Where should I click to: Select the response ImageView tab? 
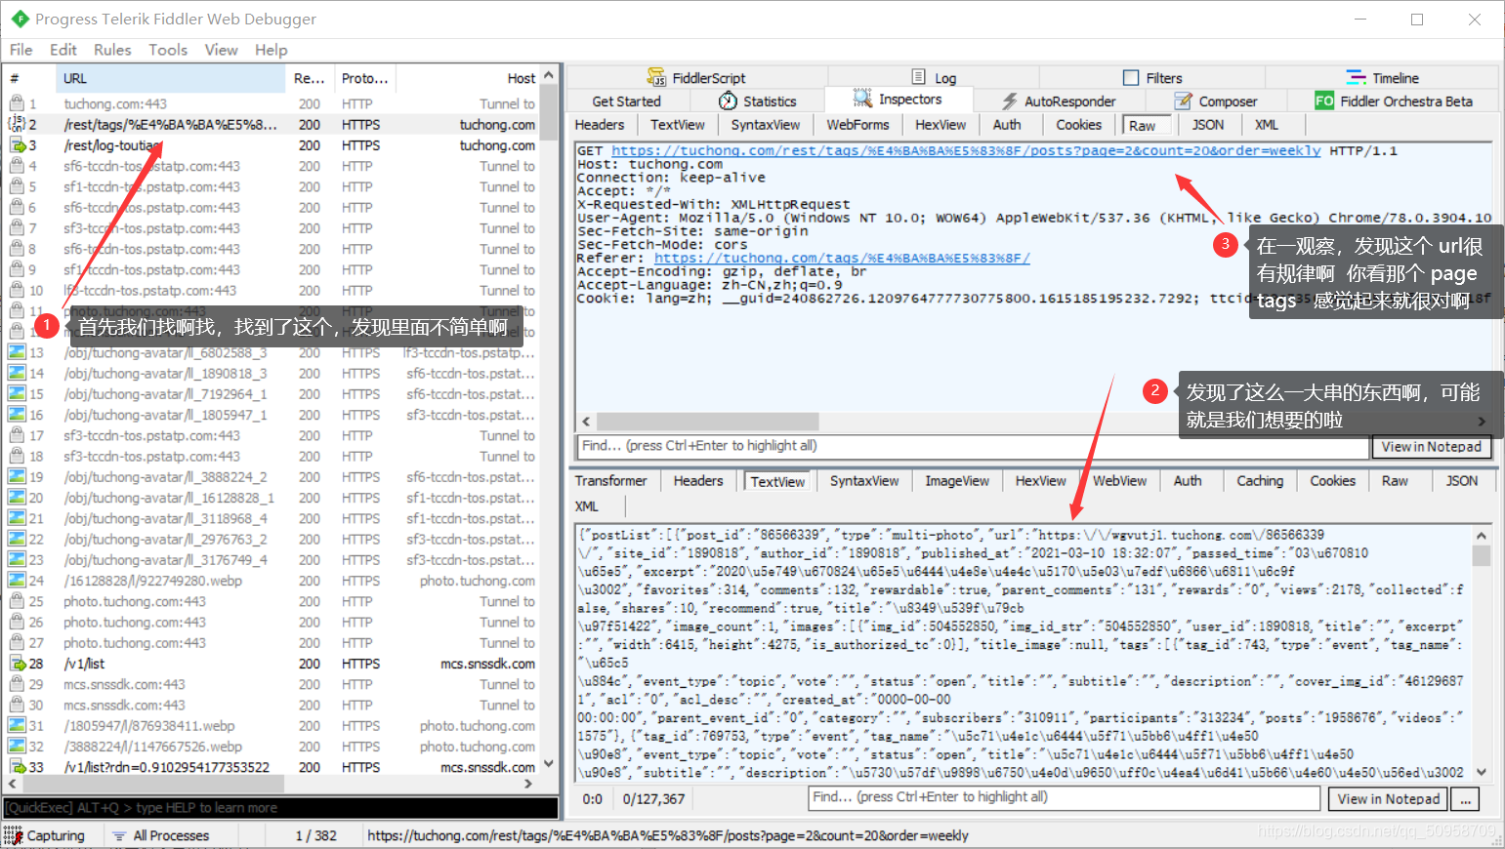(957, 481)
